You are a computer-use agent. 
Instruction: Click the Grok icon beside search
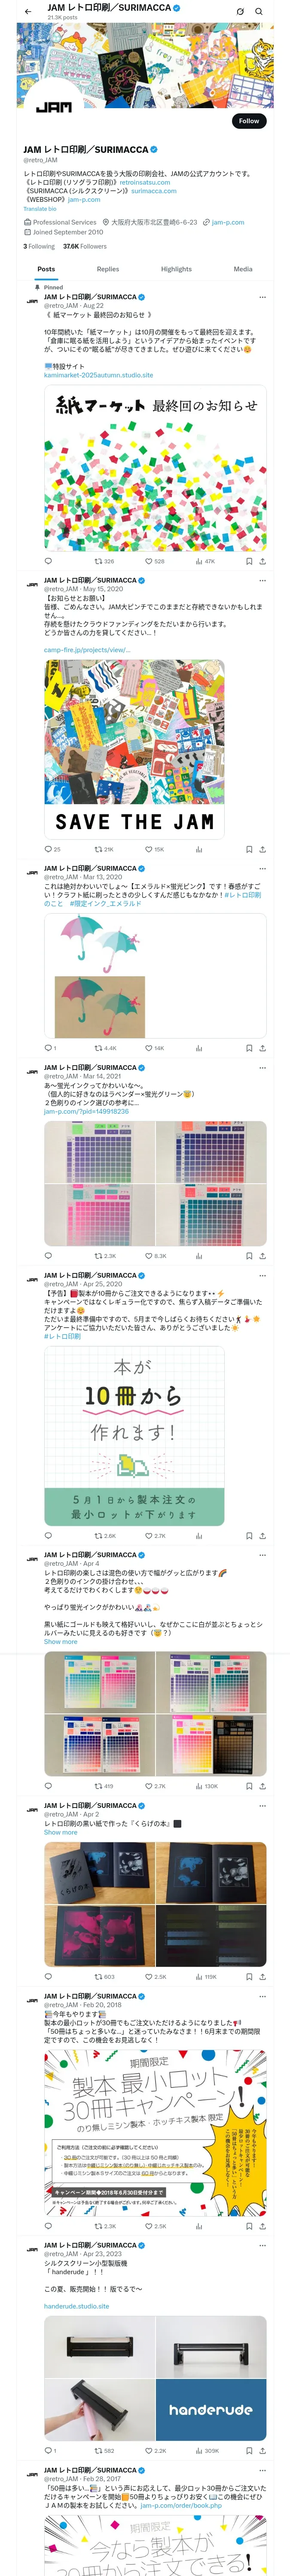click(240, 11)
